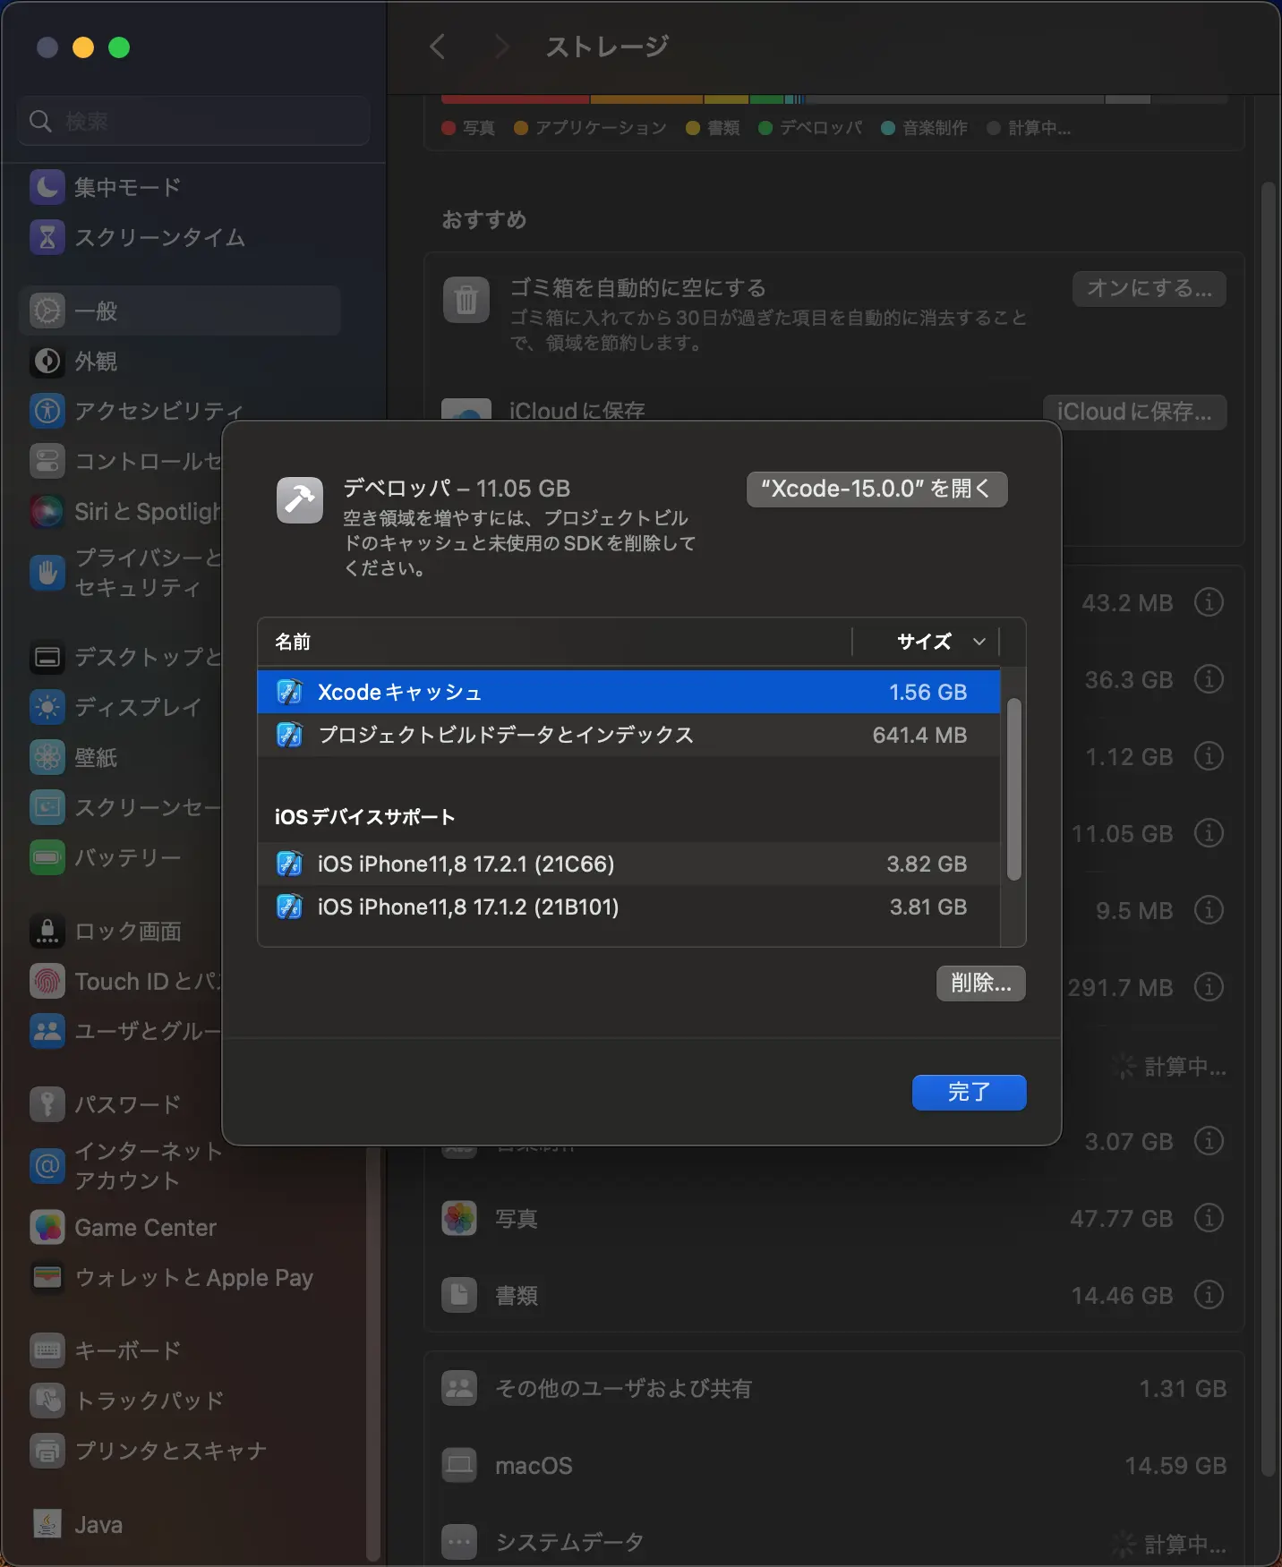Go back with toolbar chevron

[x=438, y=47]
